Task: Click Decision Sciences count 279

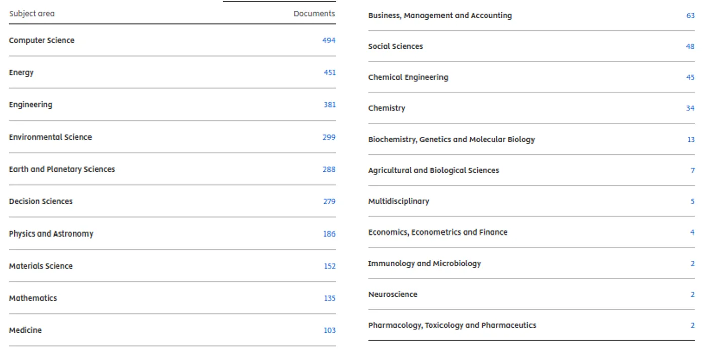Action: tap(329, 201)
